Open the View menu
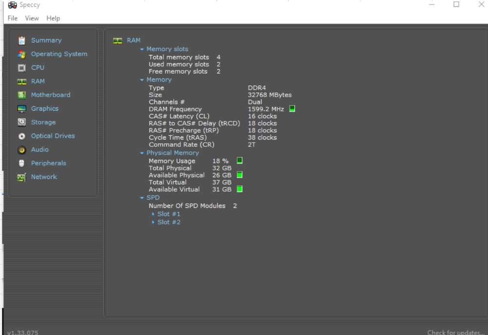 point(32,19)
